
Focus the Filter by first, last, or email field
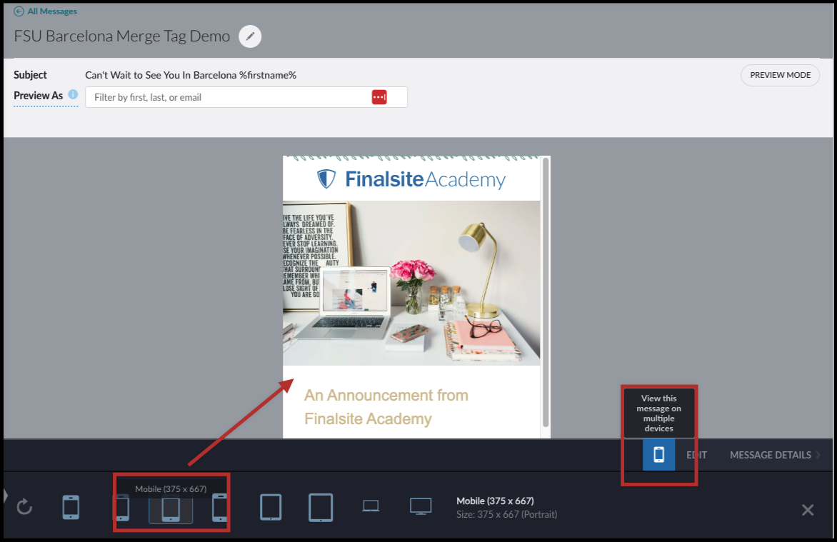[246, 97]
